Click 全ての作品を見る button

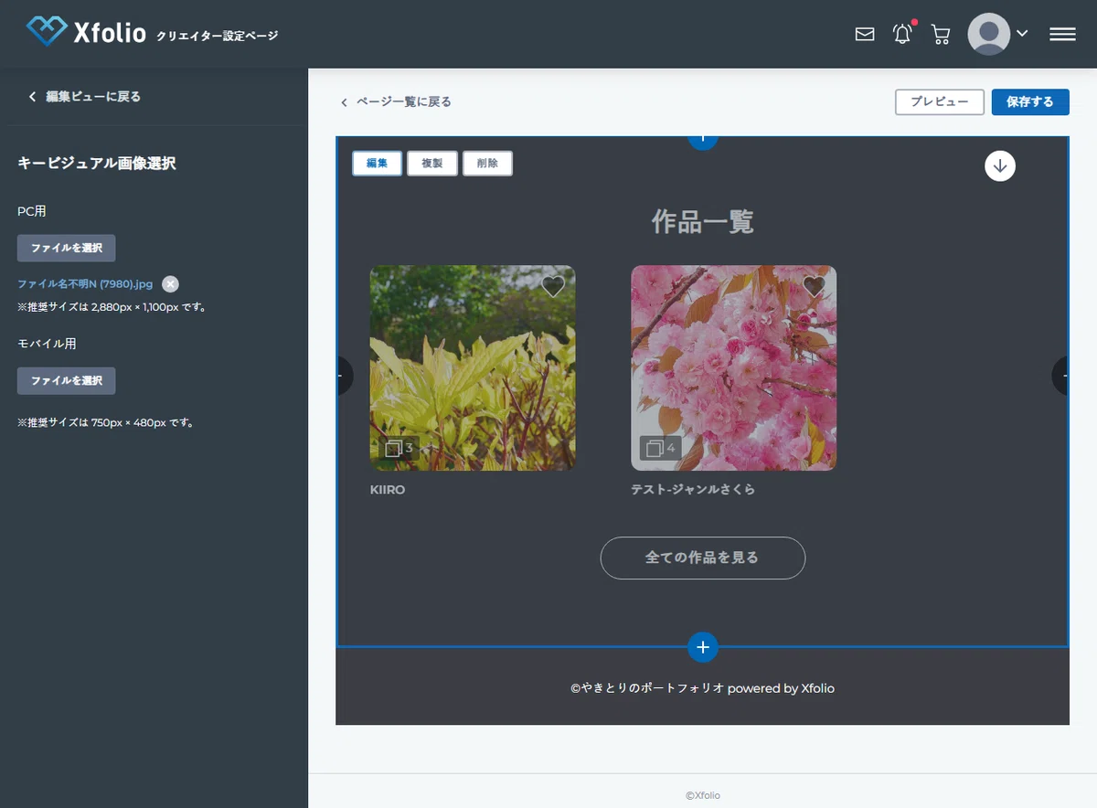(702, 558)
